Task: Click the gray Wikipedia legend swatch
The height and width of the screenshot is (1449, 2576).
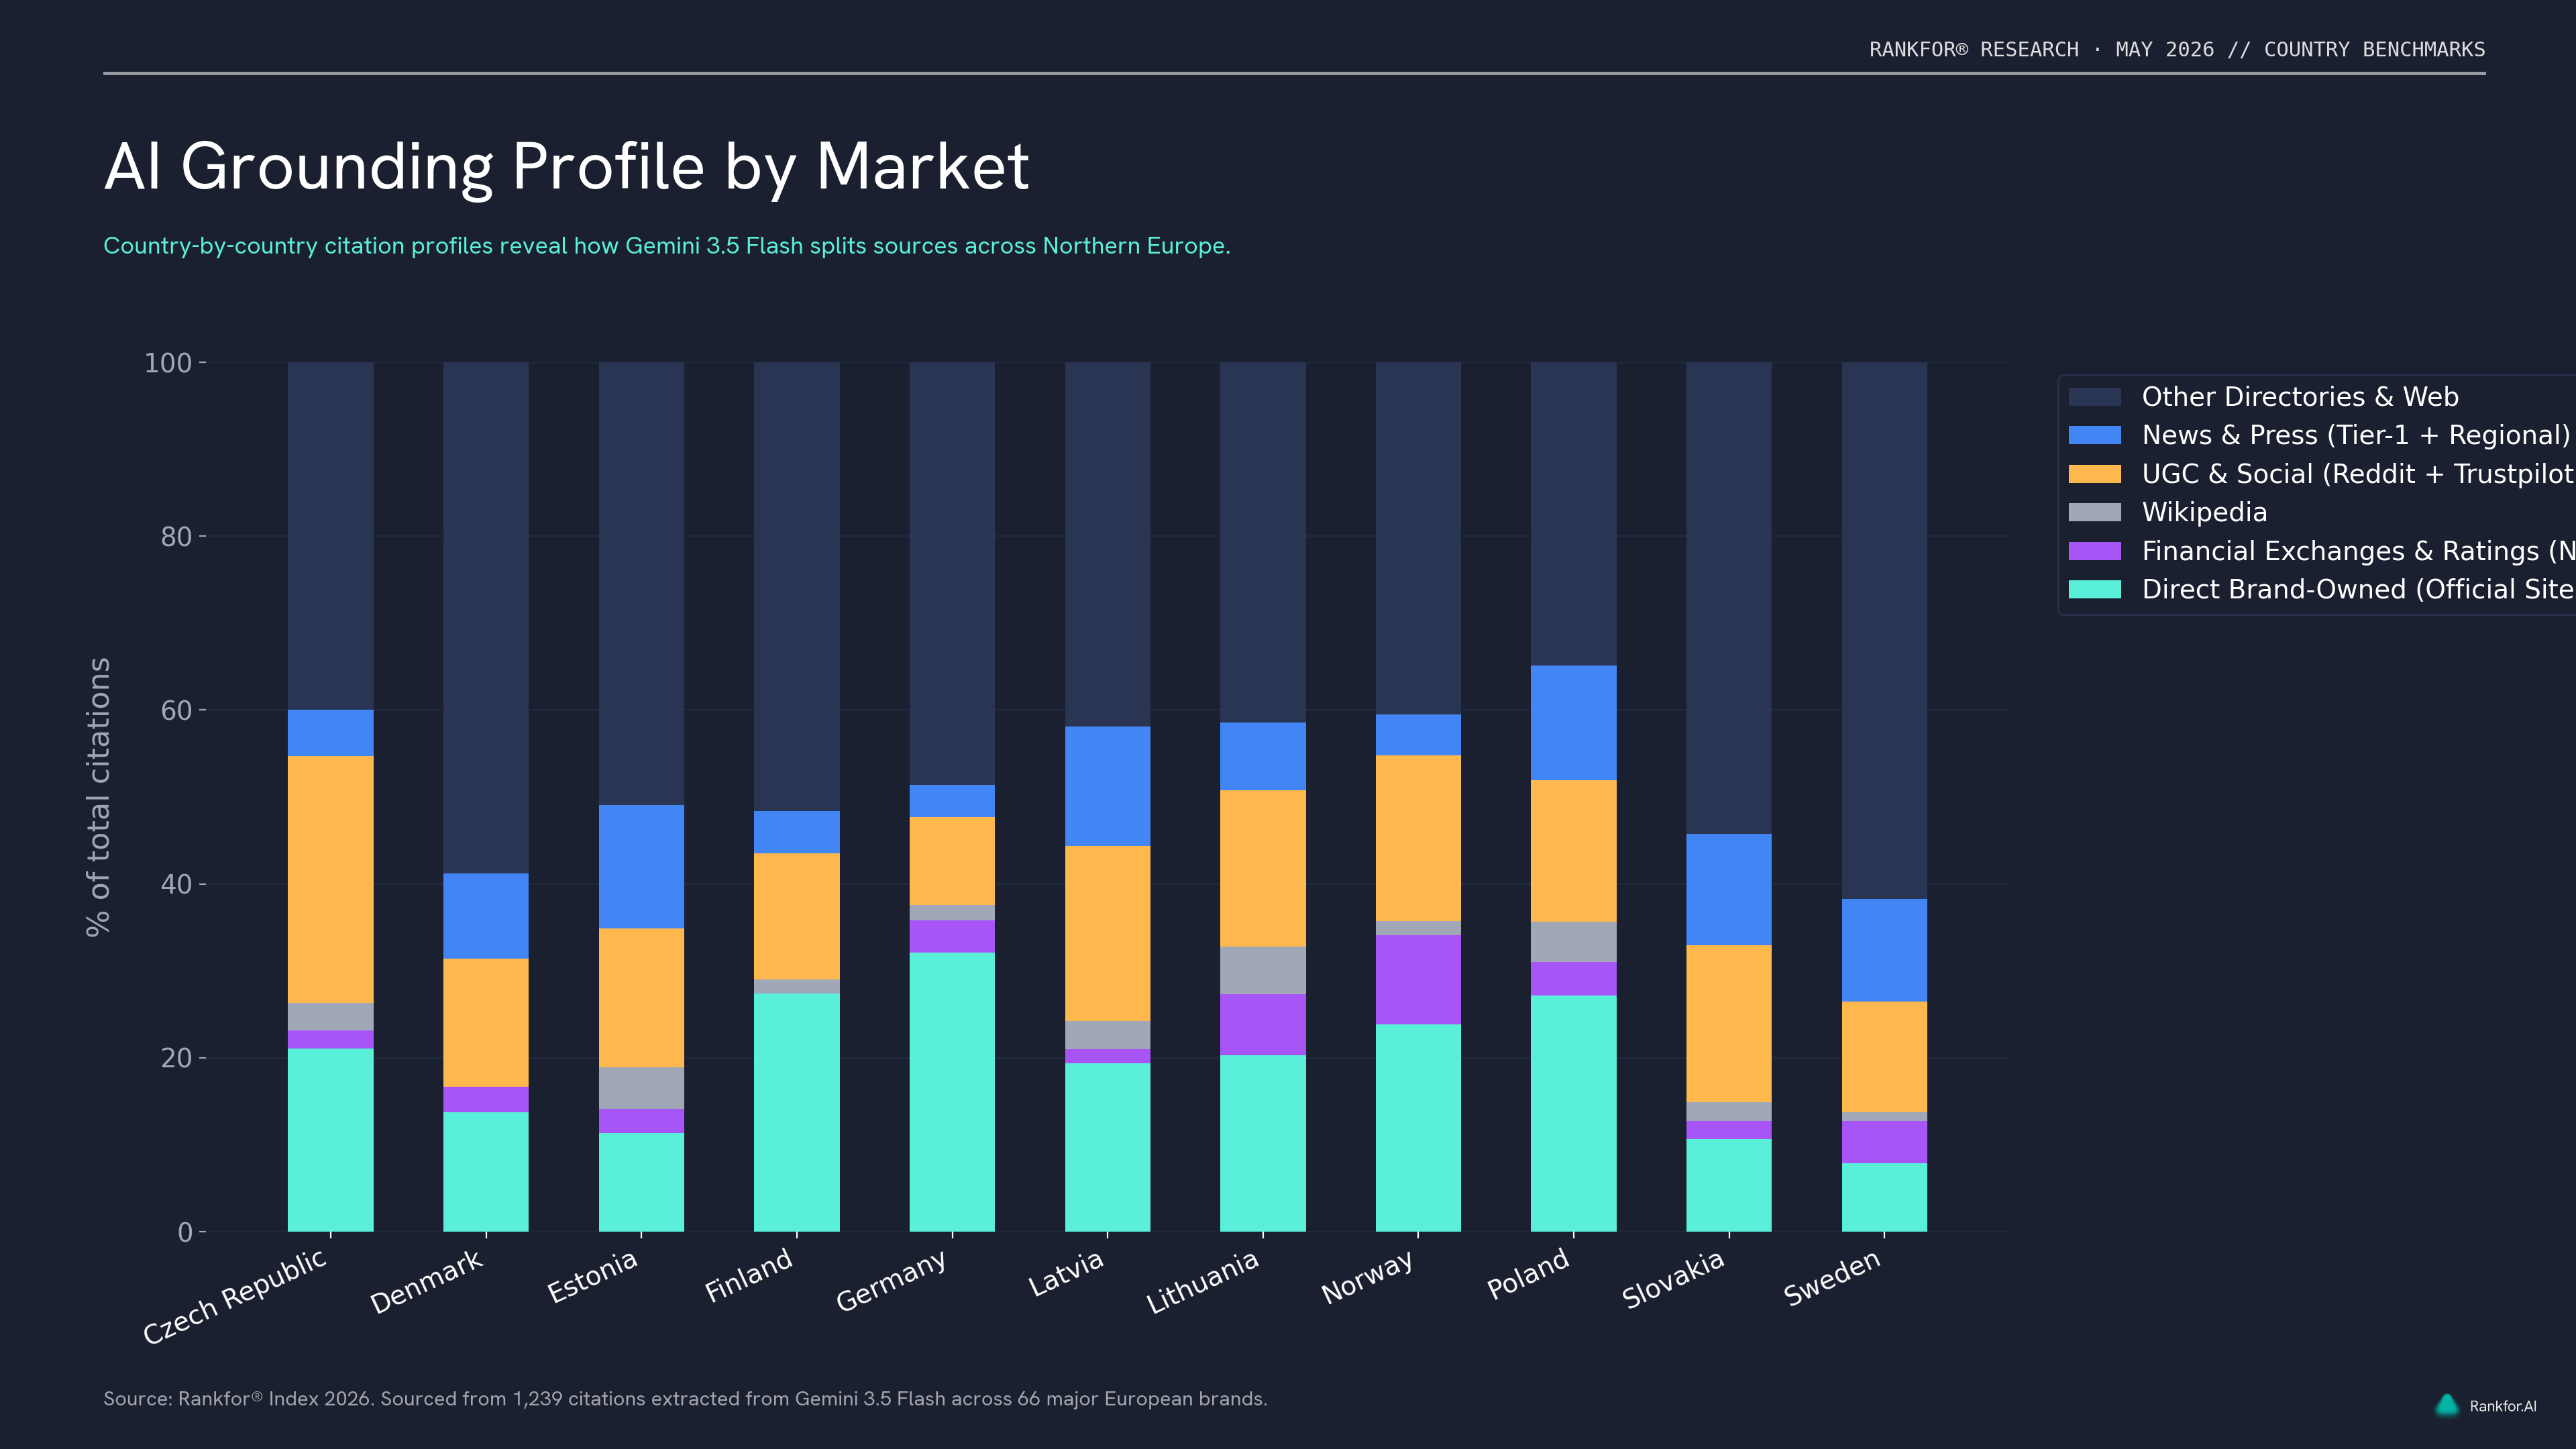Action: coord(2094,512)
